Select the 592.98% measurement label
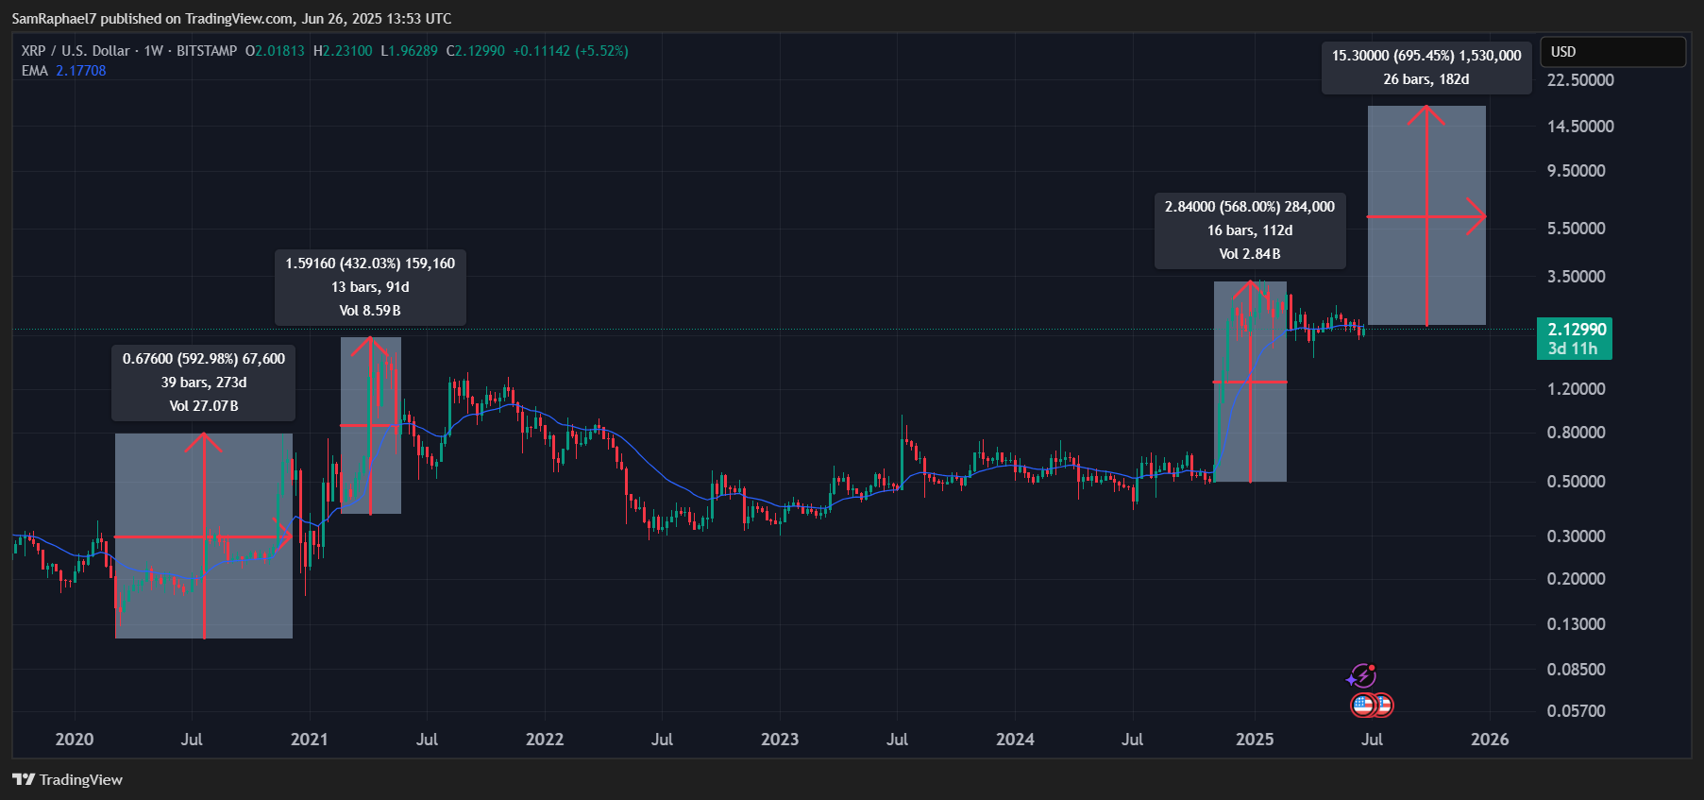The image size is (1704, 800). [x=204, y=382]
